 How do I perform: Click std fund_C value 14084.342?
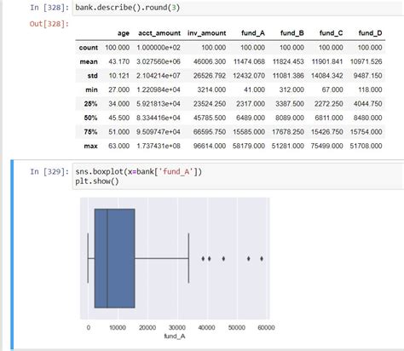click(327, 76)
